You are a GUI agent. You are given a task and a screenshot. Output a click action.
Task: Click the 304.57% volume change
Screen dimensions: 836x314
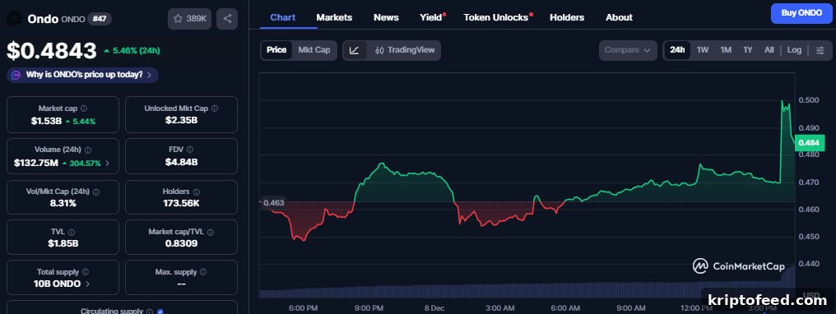[x=81, y=164]
